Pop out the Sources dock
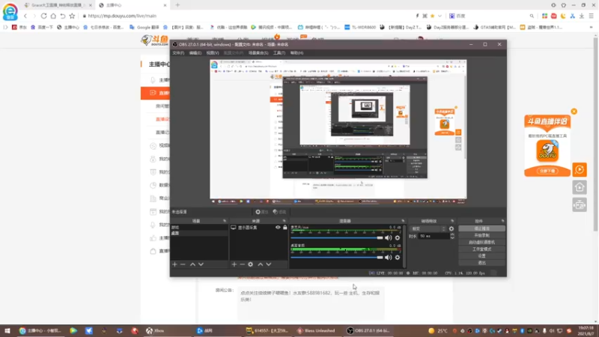Image resolution: width=599 pixels, height=337 pixels. click(x=285, y=221)
